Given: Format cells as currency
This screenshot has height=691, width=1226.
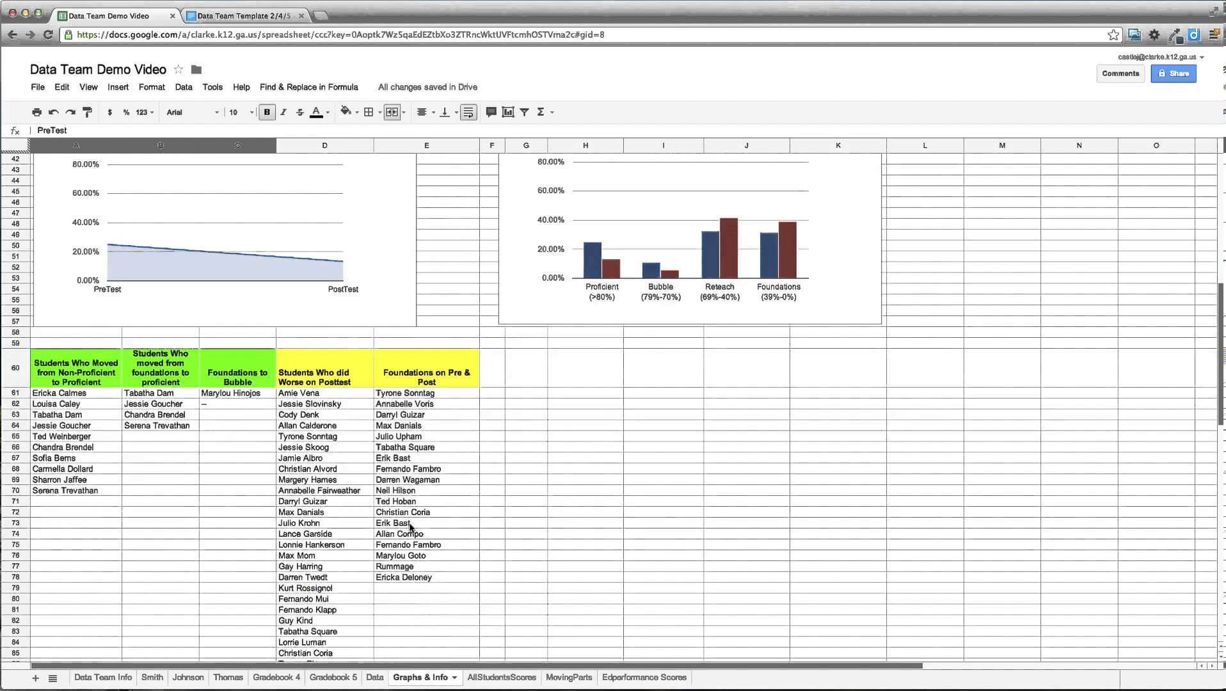Looking at the screenshot, I should 110,112.
